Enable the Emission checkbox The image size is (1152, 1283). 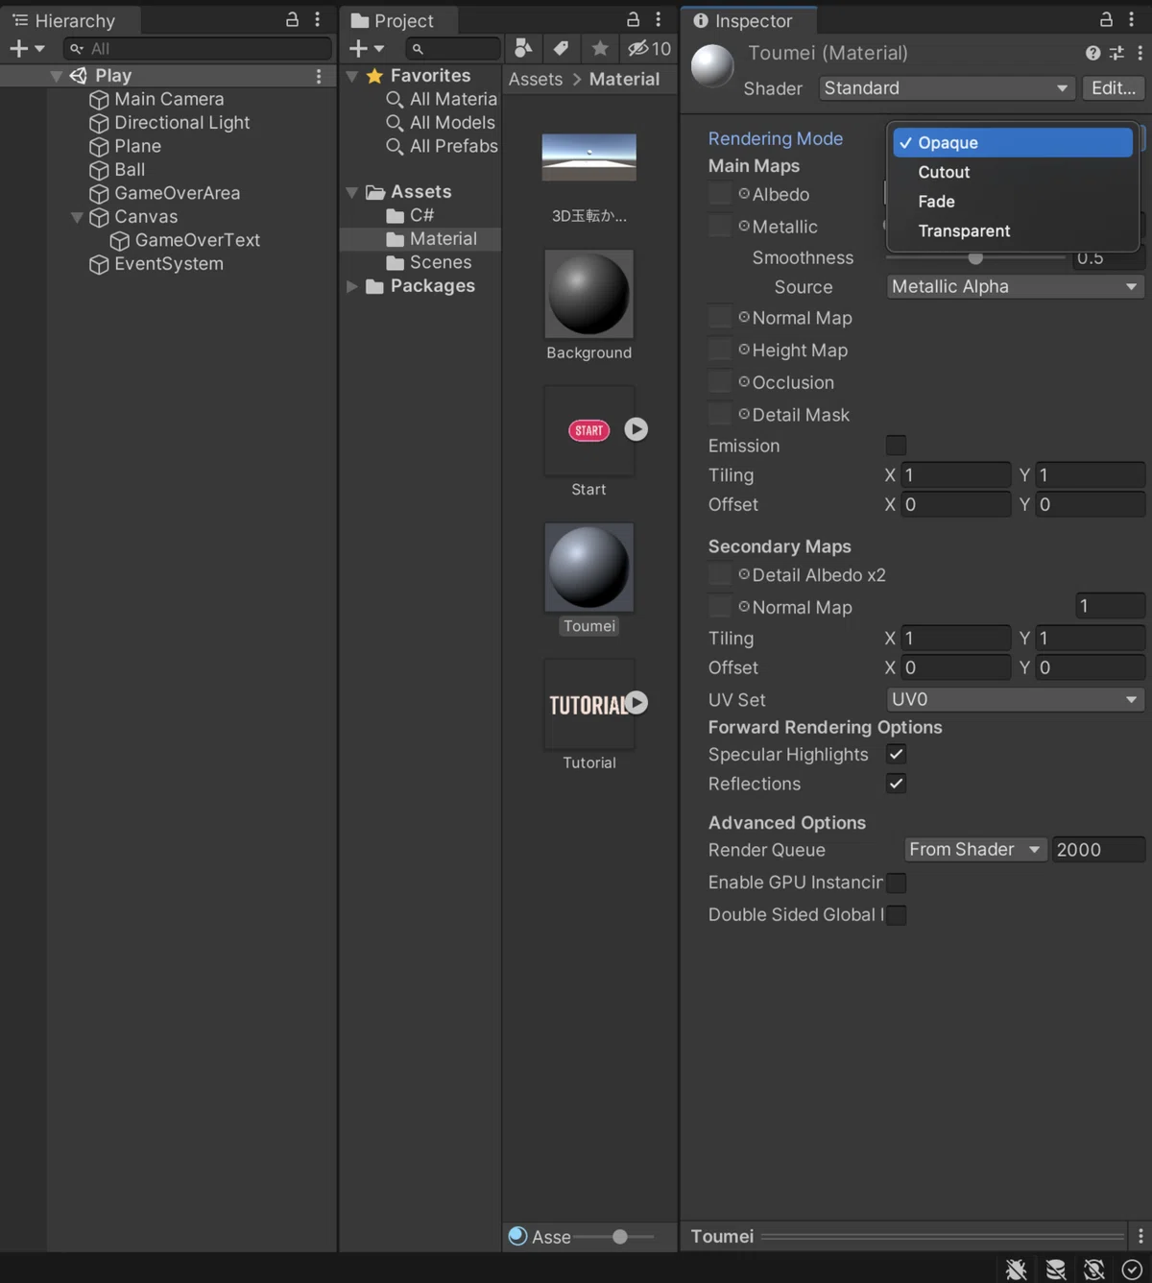click(896, 446)
